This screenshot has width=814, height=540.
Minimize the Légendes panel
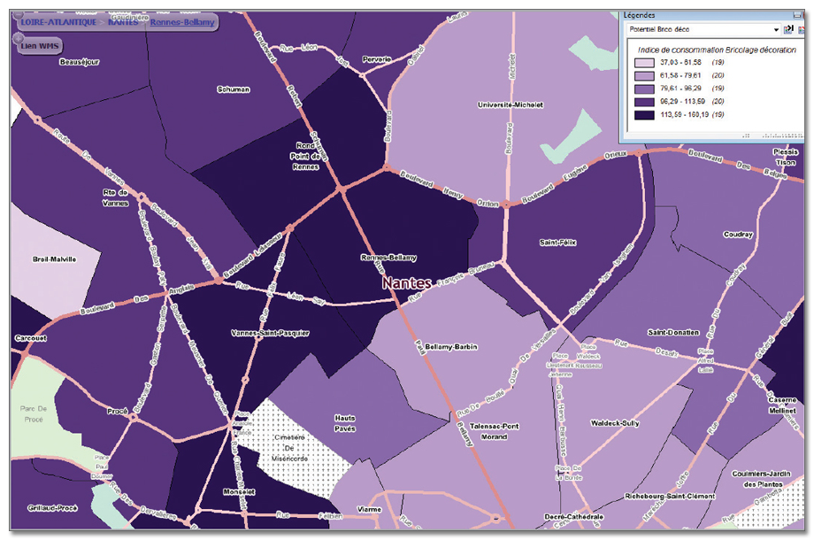click(795, 14)
